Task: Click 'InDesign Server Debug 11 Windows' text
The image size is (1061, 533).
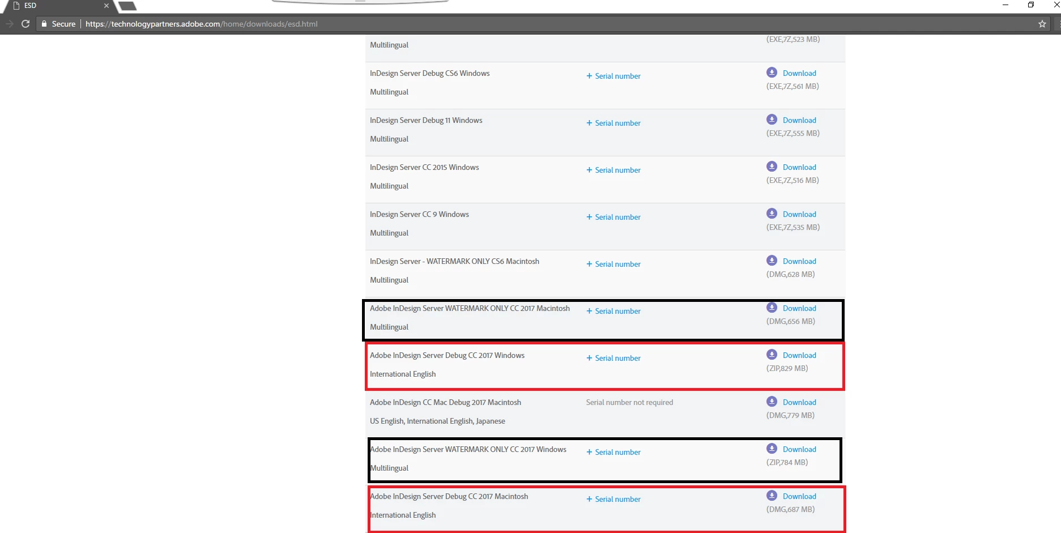Action: pos(426,120)
